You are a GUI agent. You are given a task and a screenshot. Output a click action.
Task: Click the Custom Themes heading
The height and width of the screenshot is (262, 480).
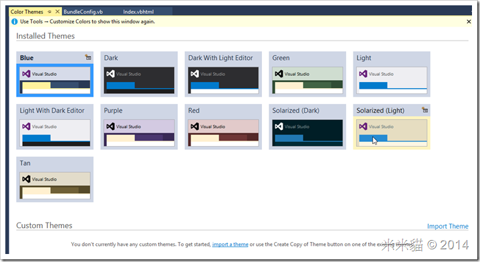pos(44,225)
